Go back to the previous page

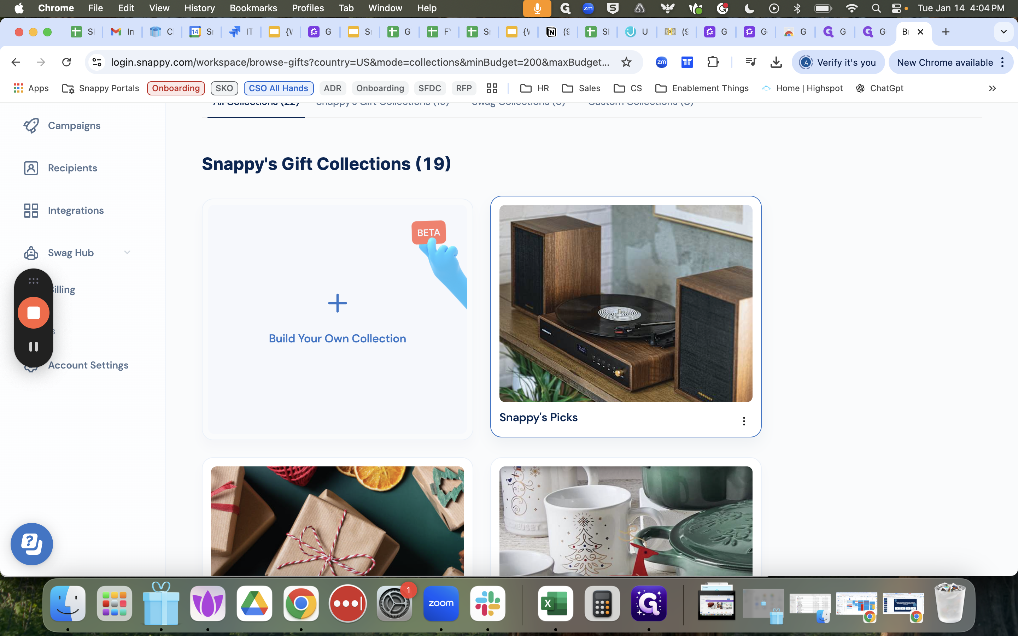[16, 62]
